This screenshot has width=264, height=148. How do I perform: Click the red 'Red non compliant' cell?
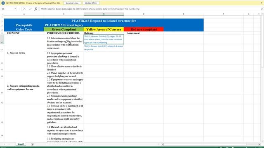[x=144, y=29]
